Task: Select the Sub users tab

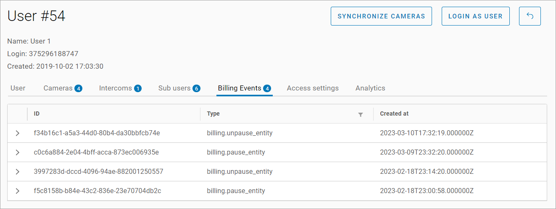Action: (x=179, y=88)
